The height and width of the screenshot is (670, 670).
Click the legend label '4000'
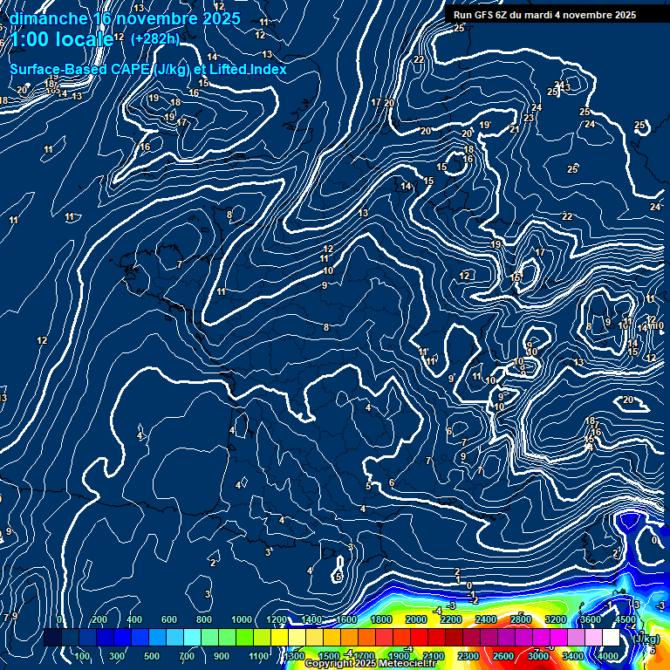(x=608, y=656)
